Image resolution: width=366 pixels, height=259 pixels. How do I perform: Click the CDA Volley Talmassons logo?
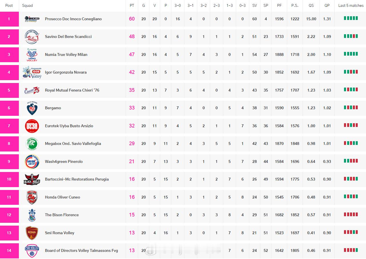point(32,251)
